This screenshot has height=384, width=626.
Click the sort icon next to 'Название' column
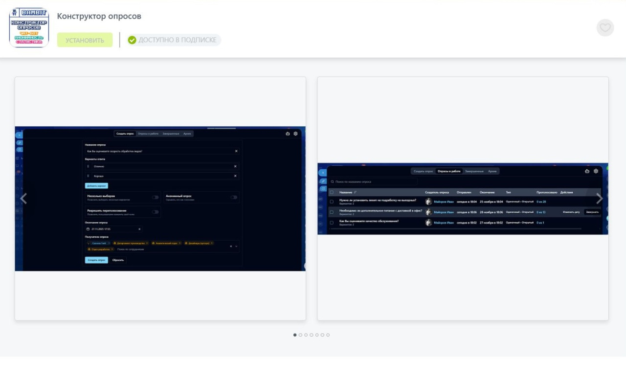click(356, 192)
